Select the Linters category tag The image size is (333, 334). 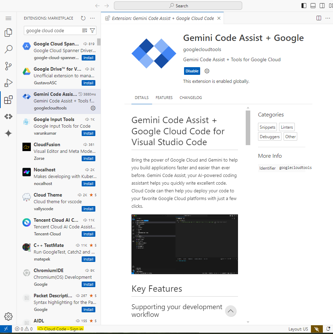tap(287, 127)
